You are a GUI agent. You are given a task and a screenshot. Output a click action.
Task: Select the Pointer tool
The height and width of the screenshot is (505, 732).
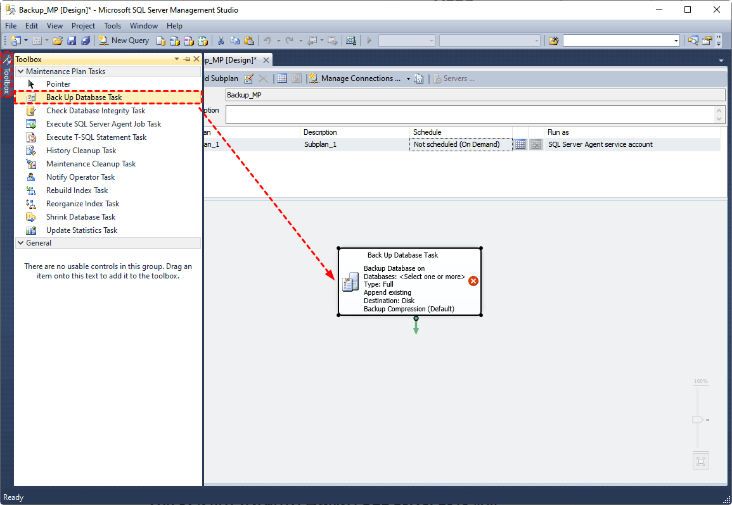click(x=58, y=84)
